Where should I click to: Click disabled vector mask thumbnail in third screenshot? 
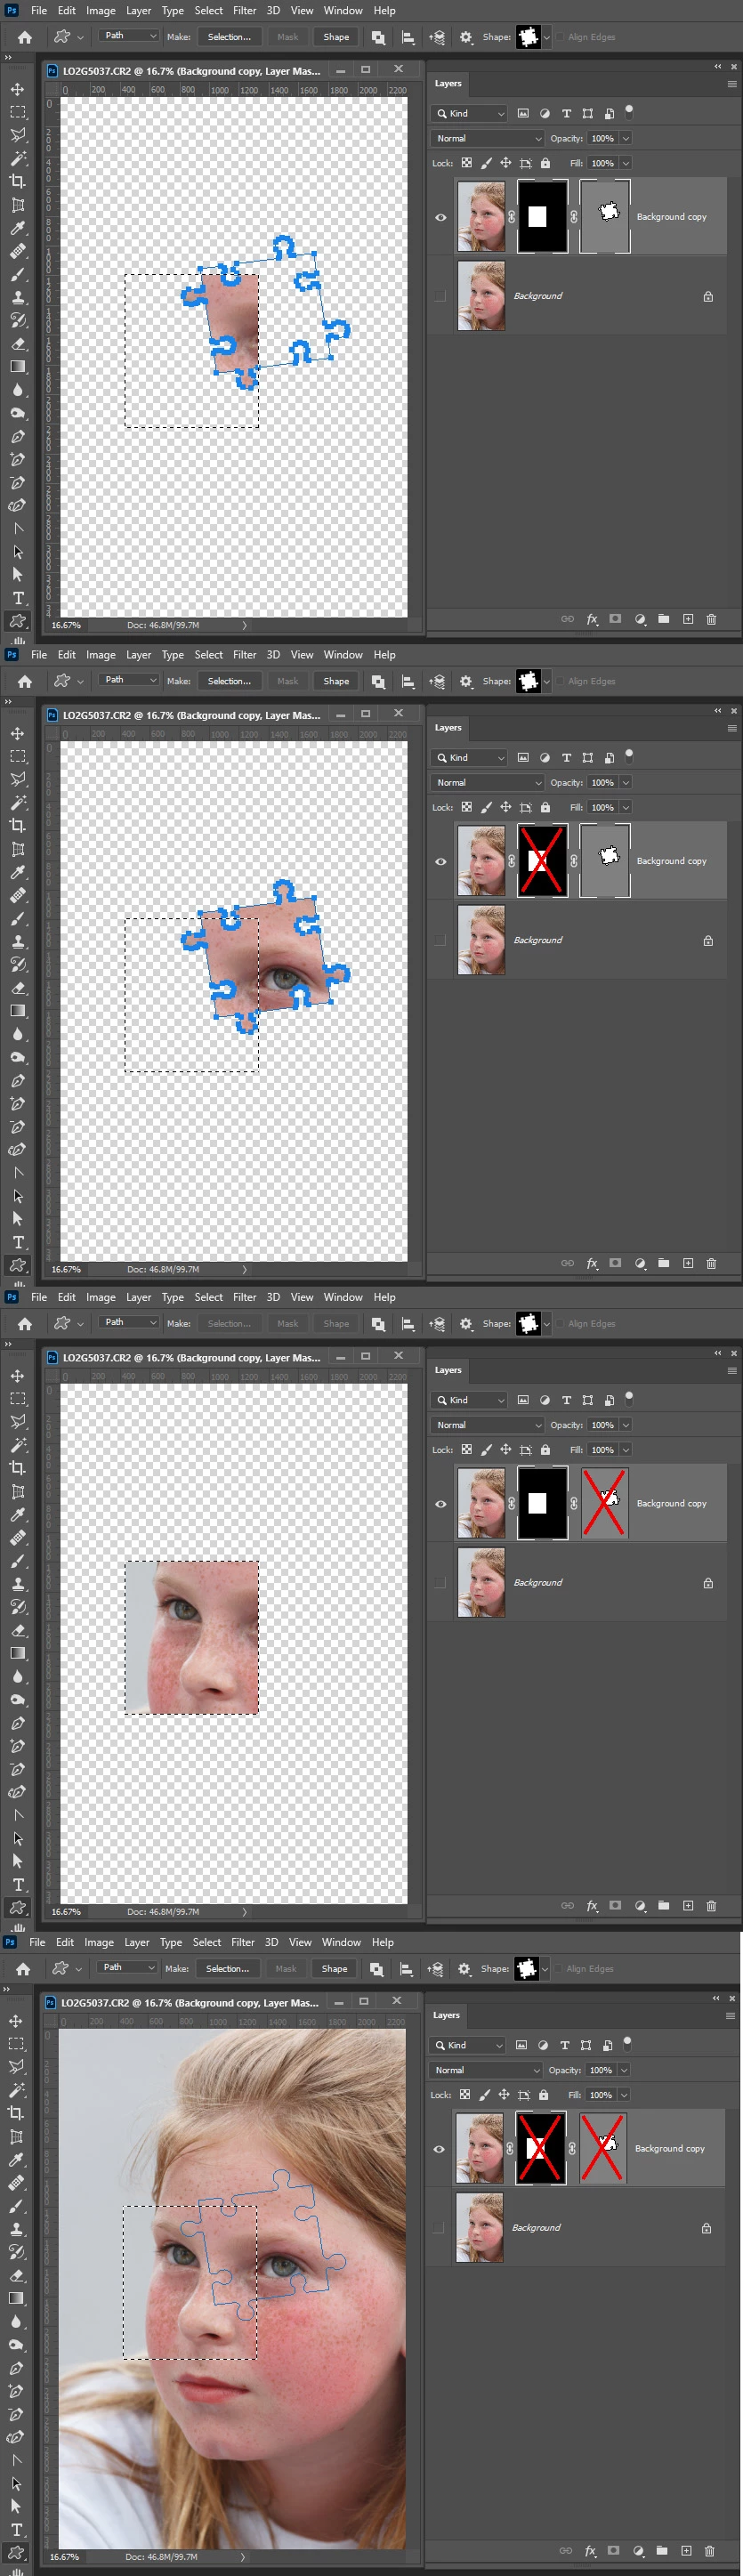point(604,1503)
